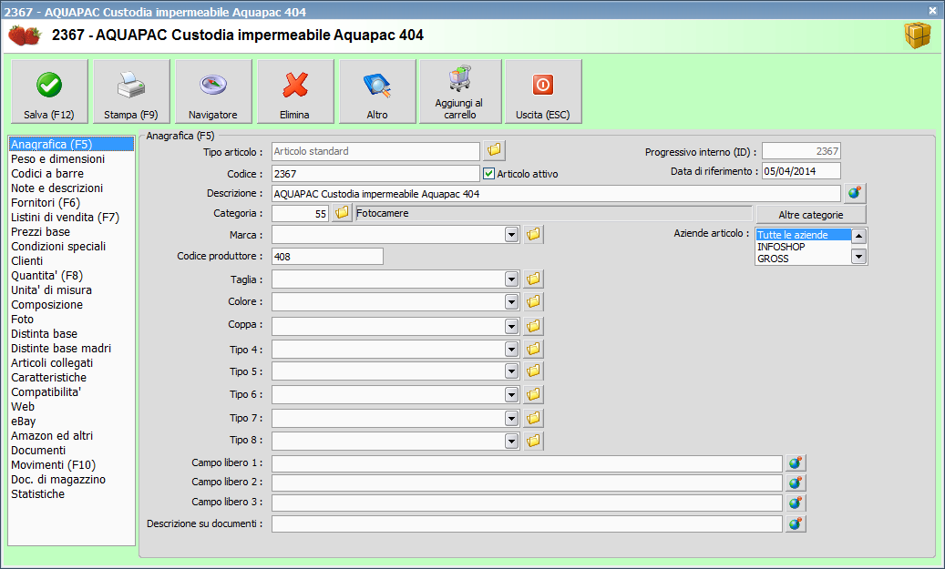Expand the Tipo 7 dropdown
Image resolution: width=945 pixels, height=569 pixels.
511,418
